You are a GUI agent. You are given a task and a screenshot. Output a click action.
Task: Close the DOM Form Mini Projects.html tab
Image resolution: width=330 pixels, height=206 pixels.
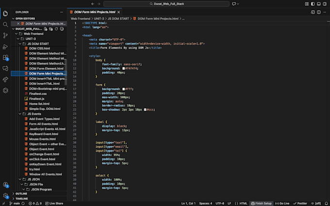tap(119, 12)
